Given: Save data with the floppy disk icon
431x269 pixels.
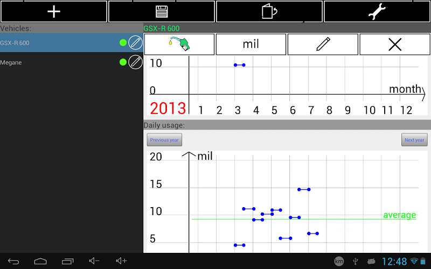Looking at the screenshot, I should [x=162, y=11].
